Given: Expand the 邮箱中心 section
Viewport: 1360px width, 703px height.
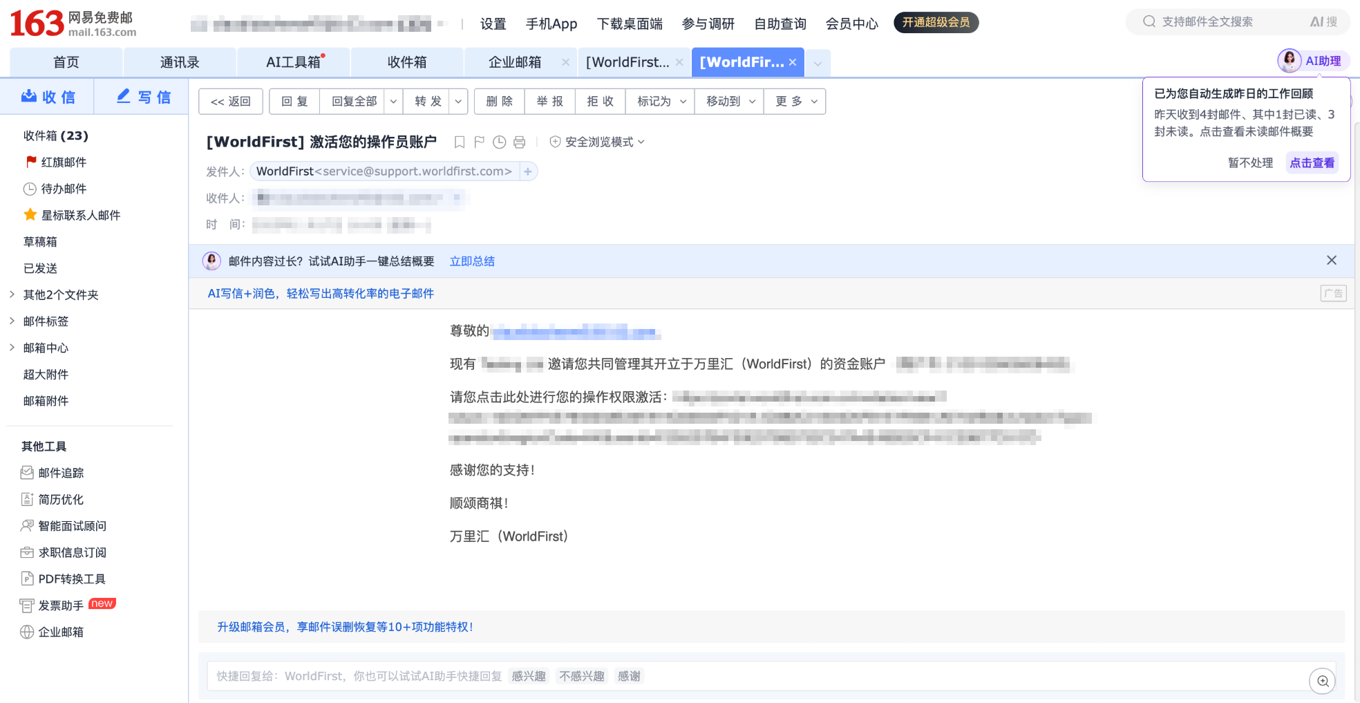Looking at the screenshot, I should click(12, 347).
